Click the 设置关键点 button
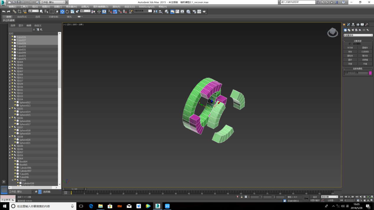Screen dimensions: 374x210 (315, 201)
